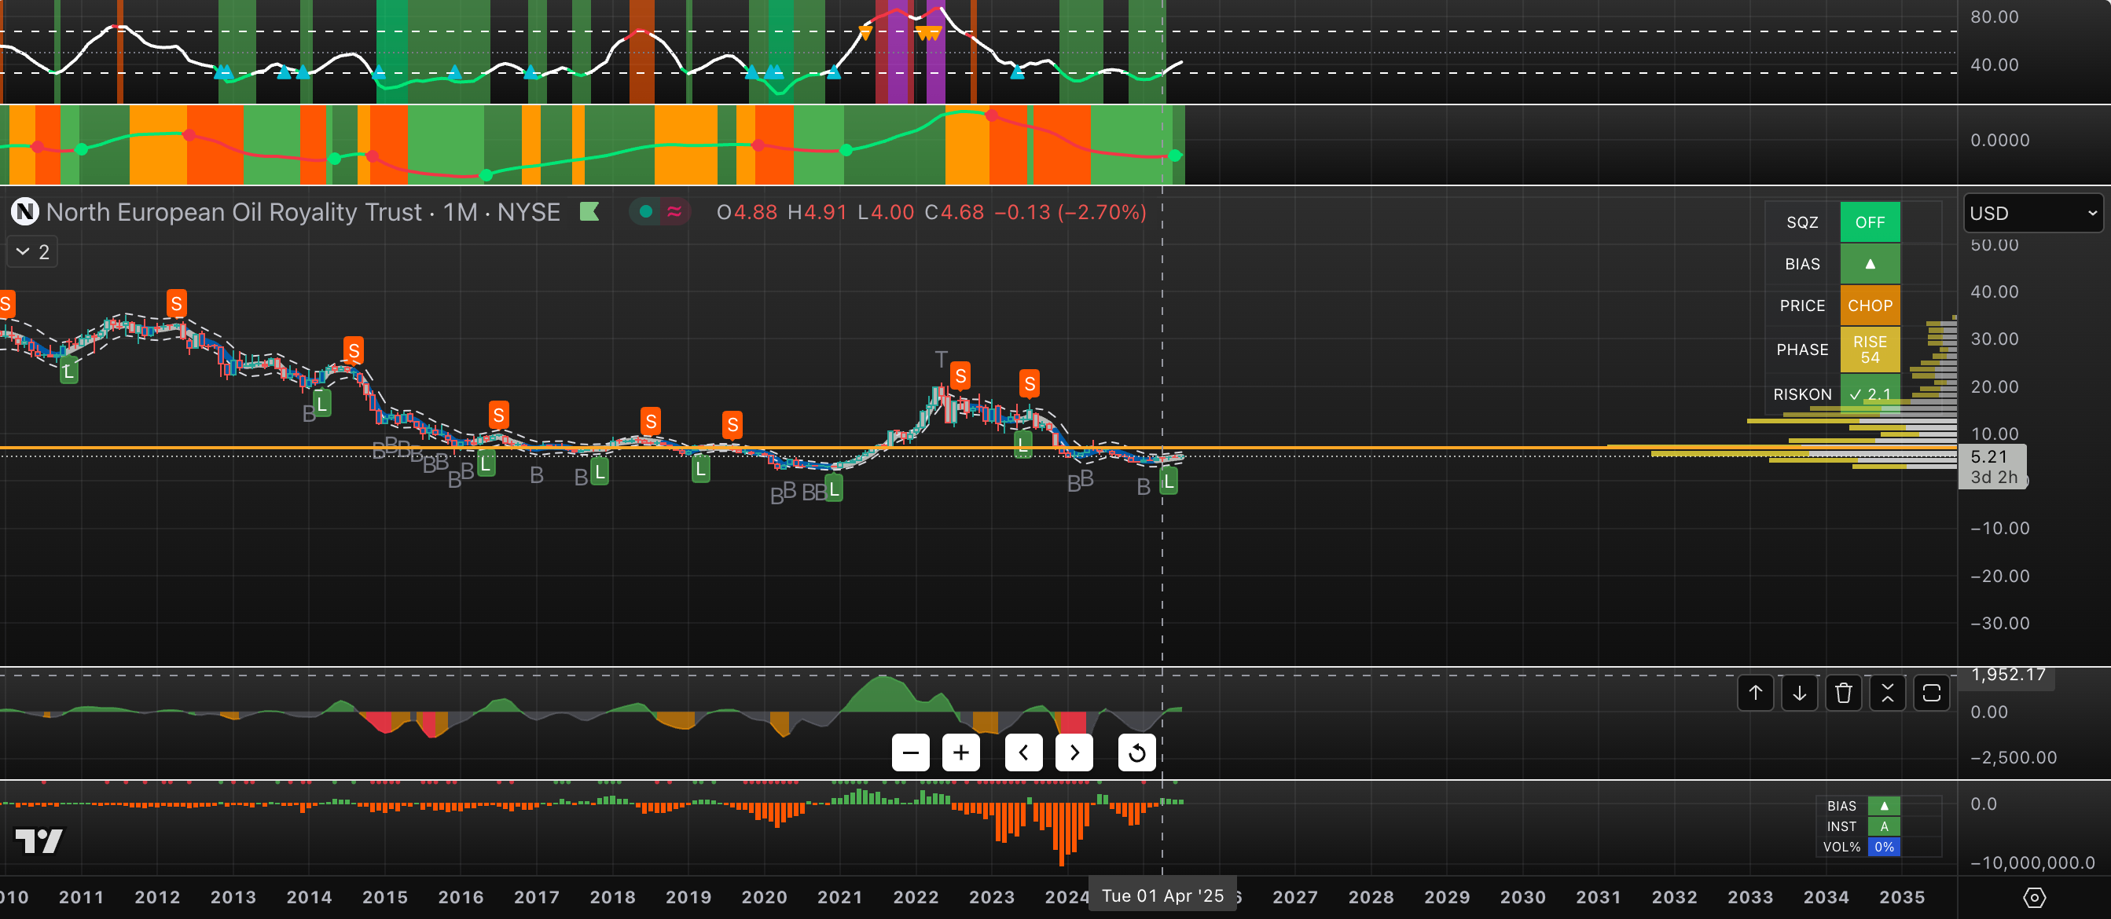Click the orange S sell marker near 2014
The image size is (2111, 919).
coord(354,350)
